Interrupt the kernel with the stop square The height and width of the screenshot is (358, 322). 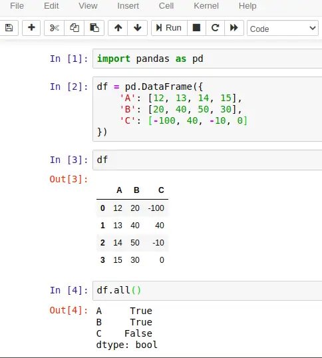pos(196,28)
